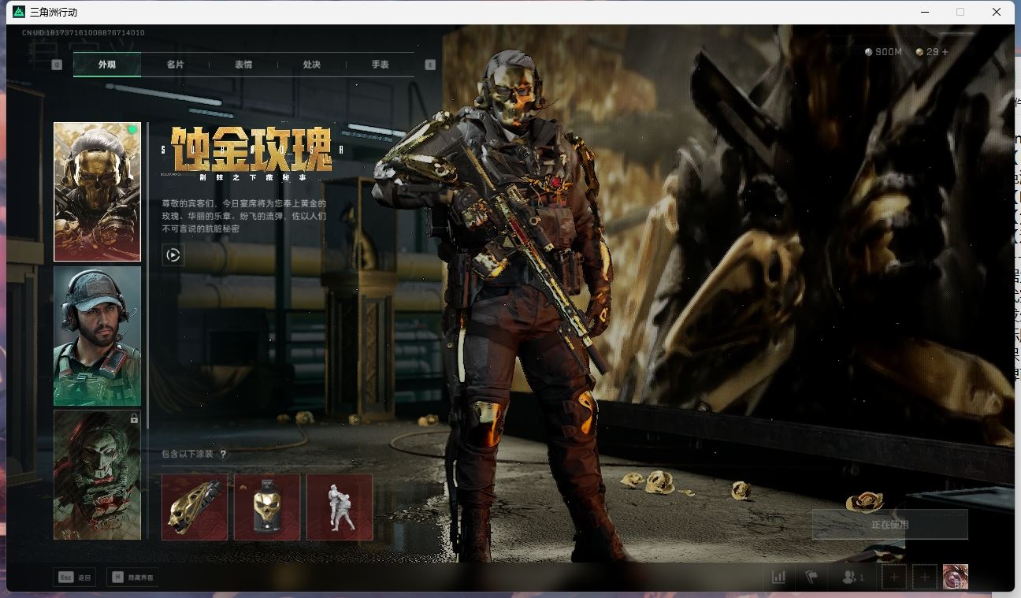The width and height of the screenshot is (1021, 598).
Task: Go to the 手表 tab
Action: [x=381, y=65]
